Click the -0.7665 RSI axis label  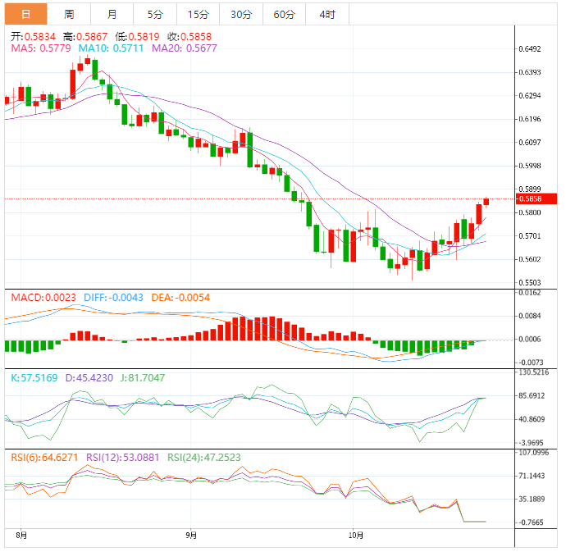click(530, 522)
